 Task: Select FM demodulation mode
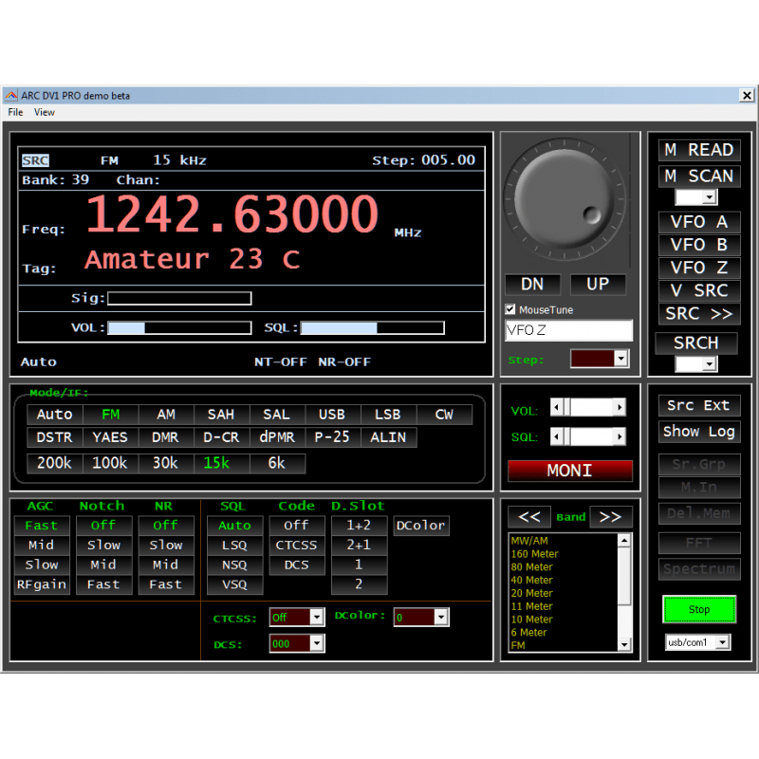[111, 415]
